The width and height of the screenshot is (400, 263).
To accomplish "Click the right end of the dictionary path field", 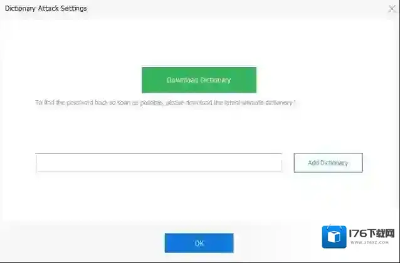I will click(276, 163).
